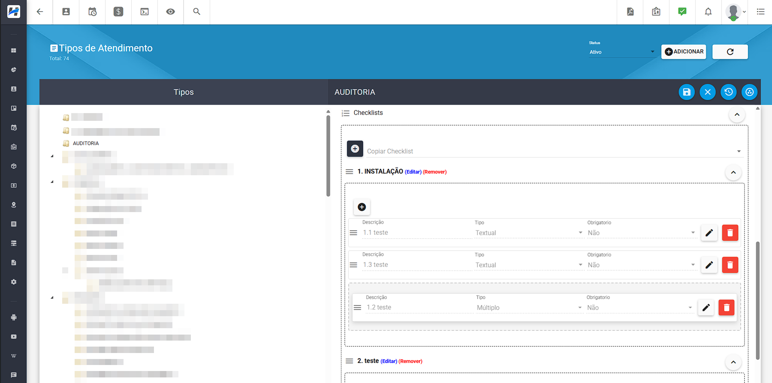
Task: Click the refresh button beside ADICIONAR
Action: (x=730, y=52)
